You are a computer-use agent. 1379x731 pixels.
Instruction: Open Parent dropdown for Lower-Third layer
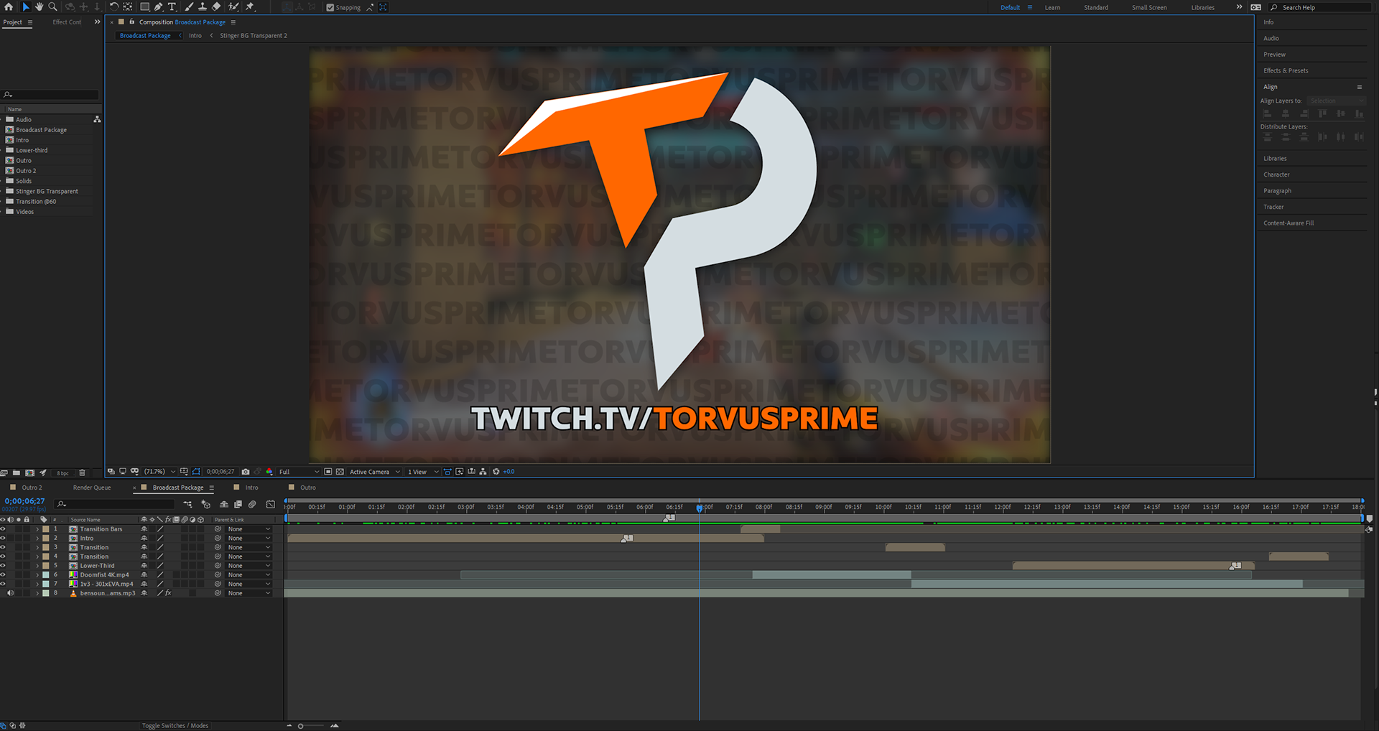click(249, 566)
